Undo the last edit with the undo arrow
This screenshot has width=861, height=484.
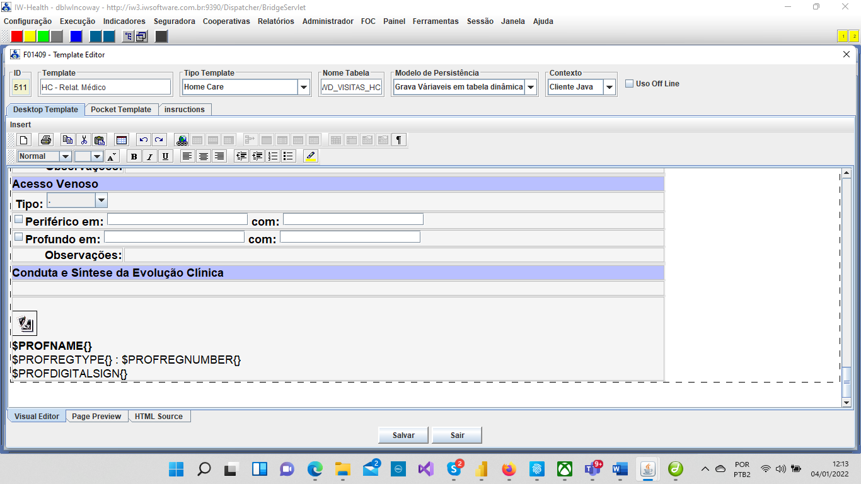143,140
